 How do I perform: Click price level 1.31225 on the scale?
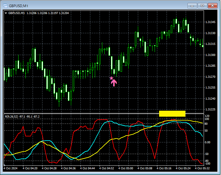(x=210, y=109)
